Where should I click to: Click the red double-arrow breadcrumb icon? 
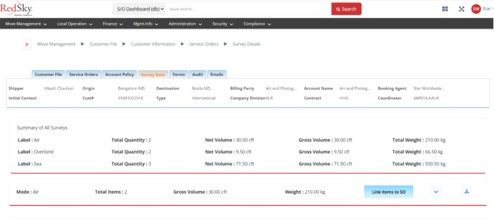pos(27,45)
